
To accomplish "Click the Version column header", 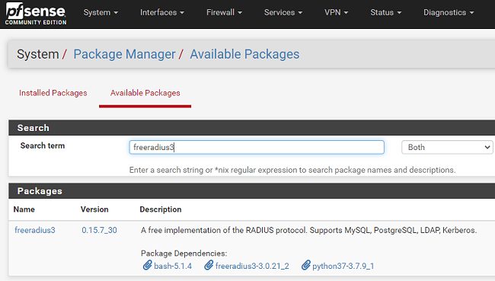I will (x=94, y=209).
